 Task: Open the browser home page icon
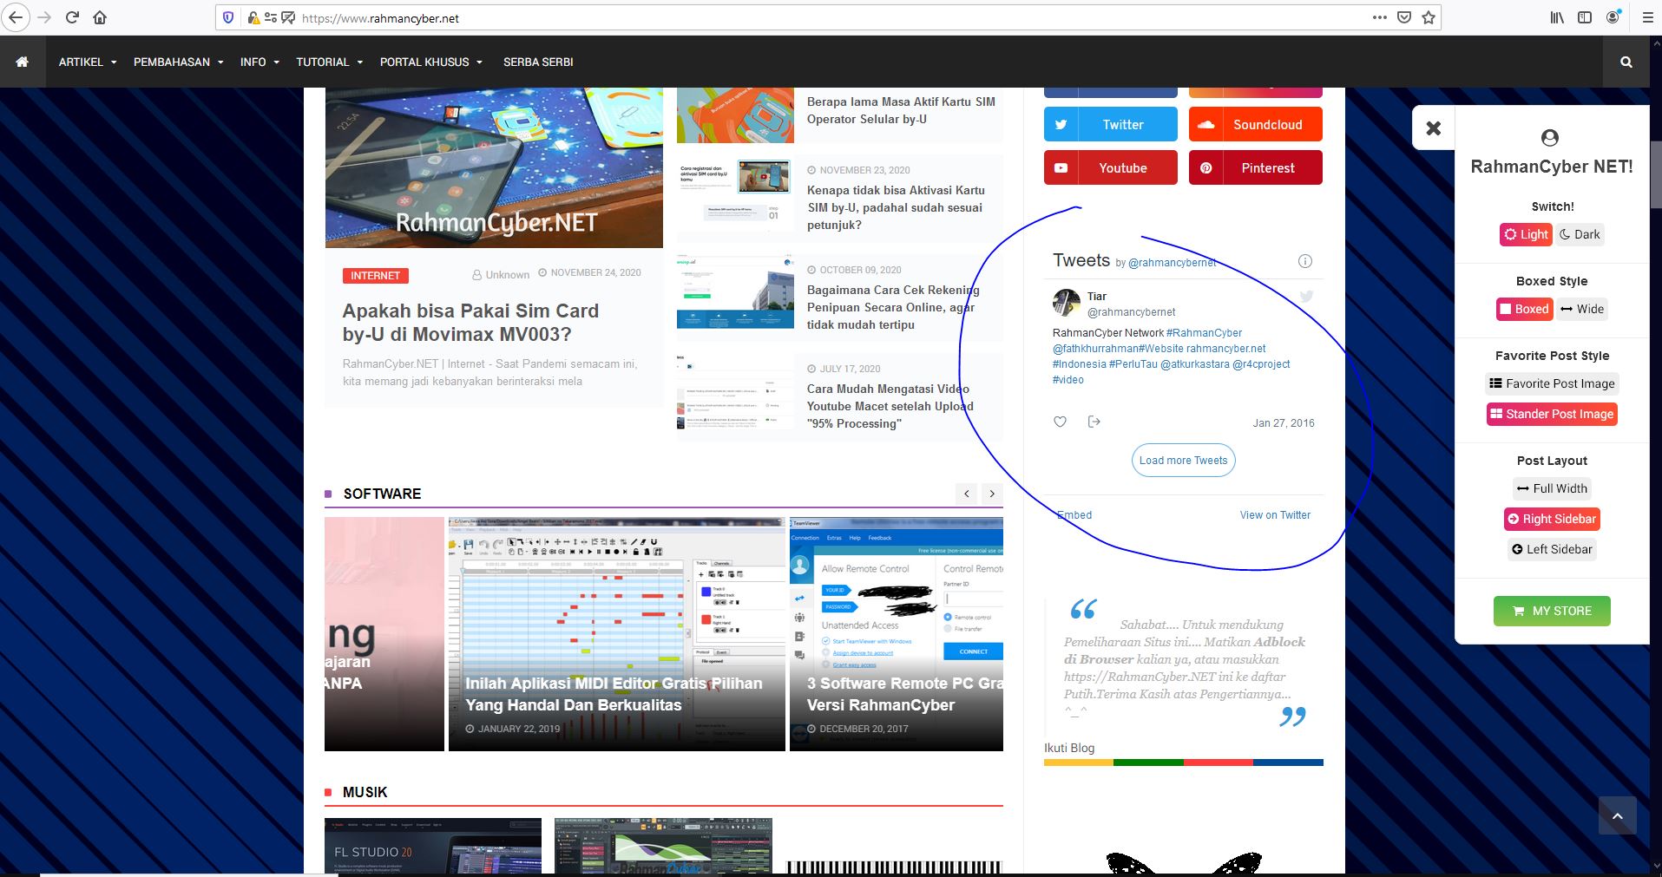tap(100, 17)
